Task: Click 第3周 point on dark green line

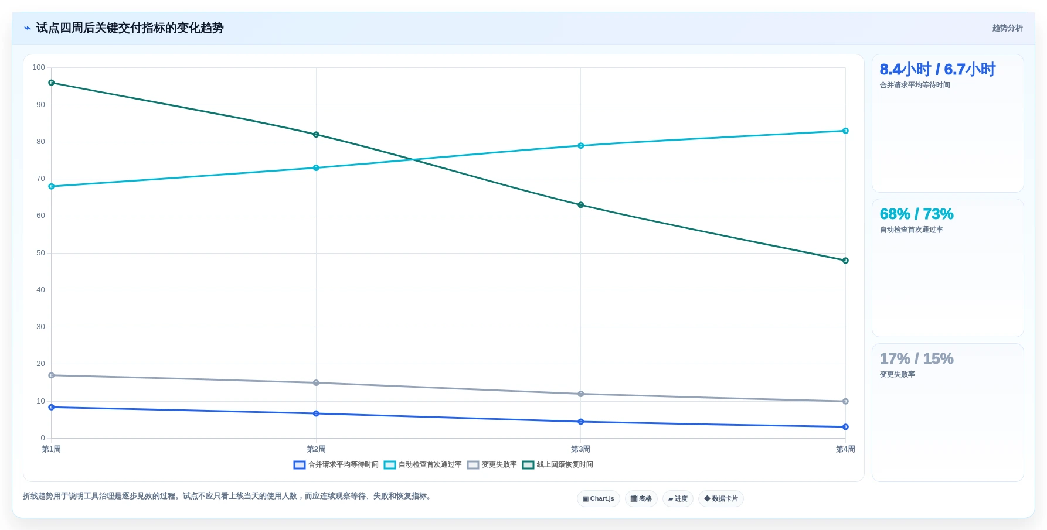Action: [x=581, y=205]
